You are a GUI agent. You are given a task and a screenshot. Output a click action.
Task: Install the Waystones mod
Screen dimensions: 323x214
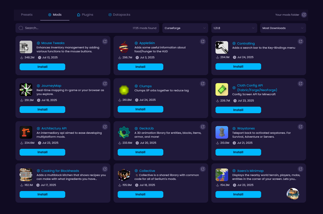[x=238, y=152]
